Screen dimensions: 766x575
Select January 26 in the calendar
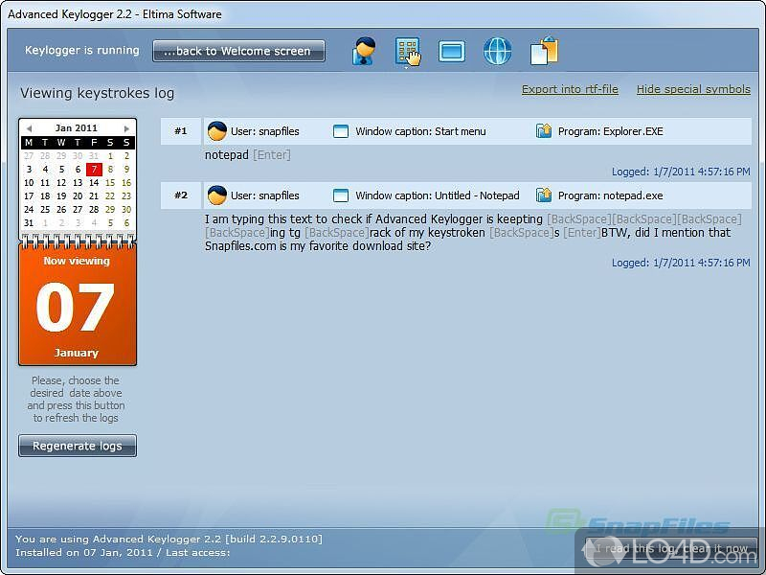(61, 209)
